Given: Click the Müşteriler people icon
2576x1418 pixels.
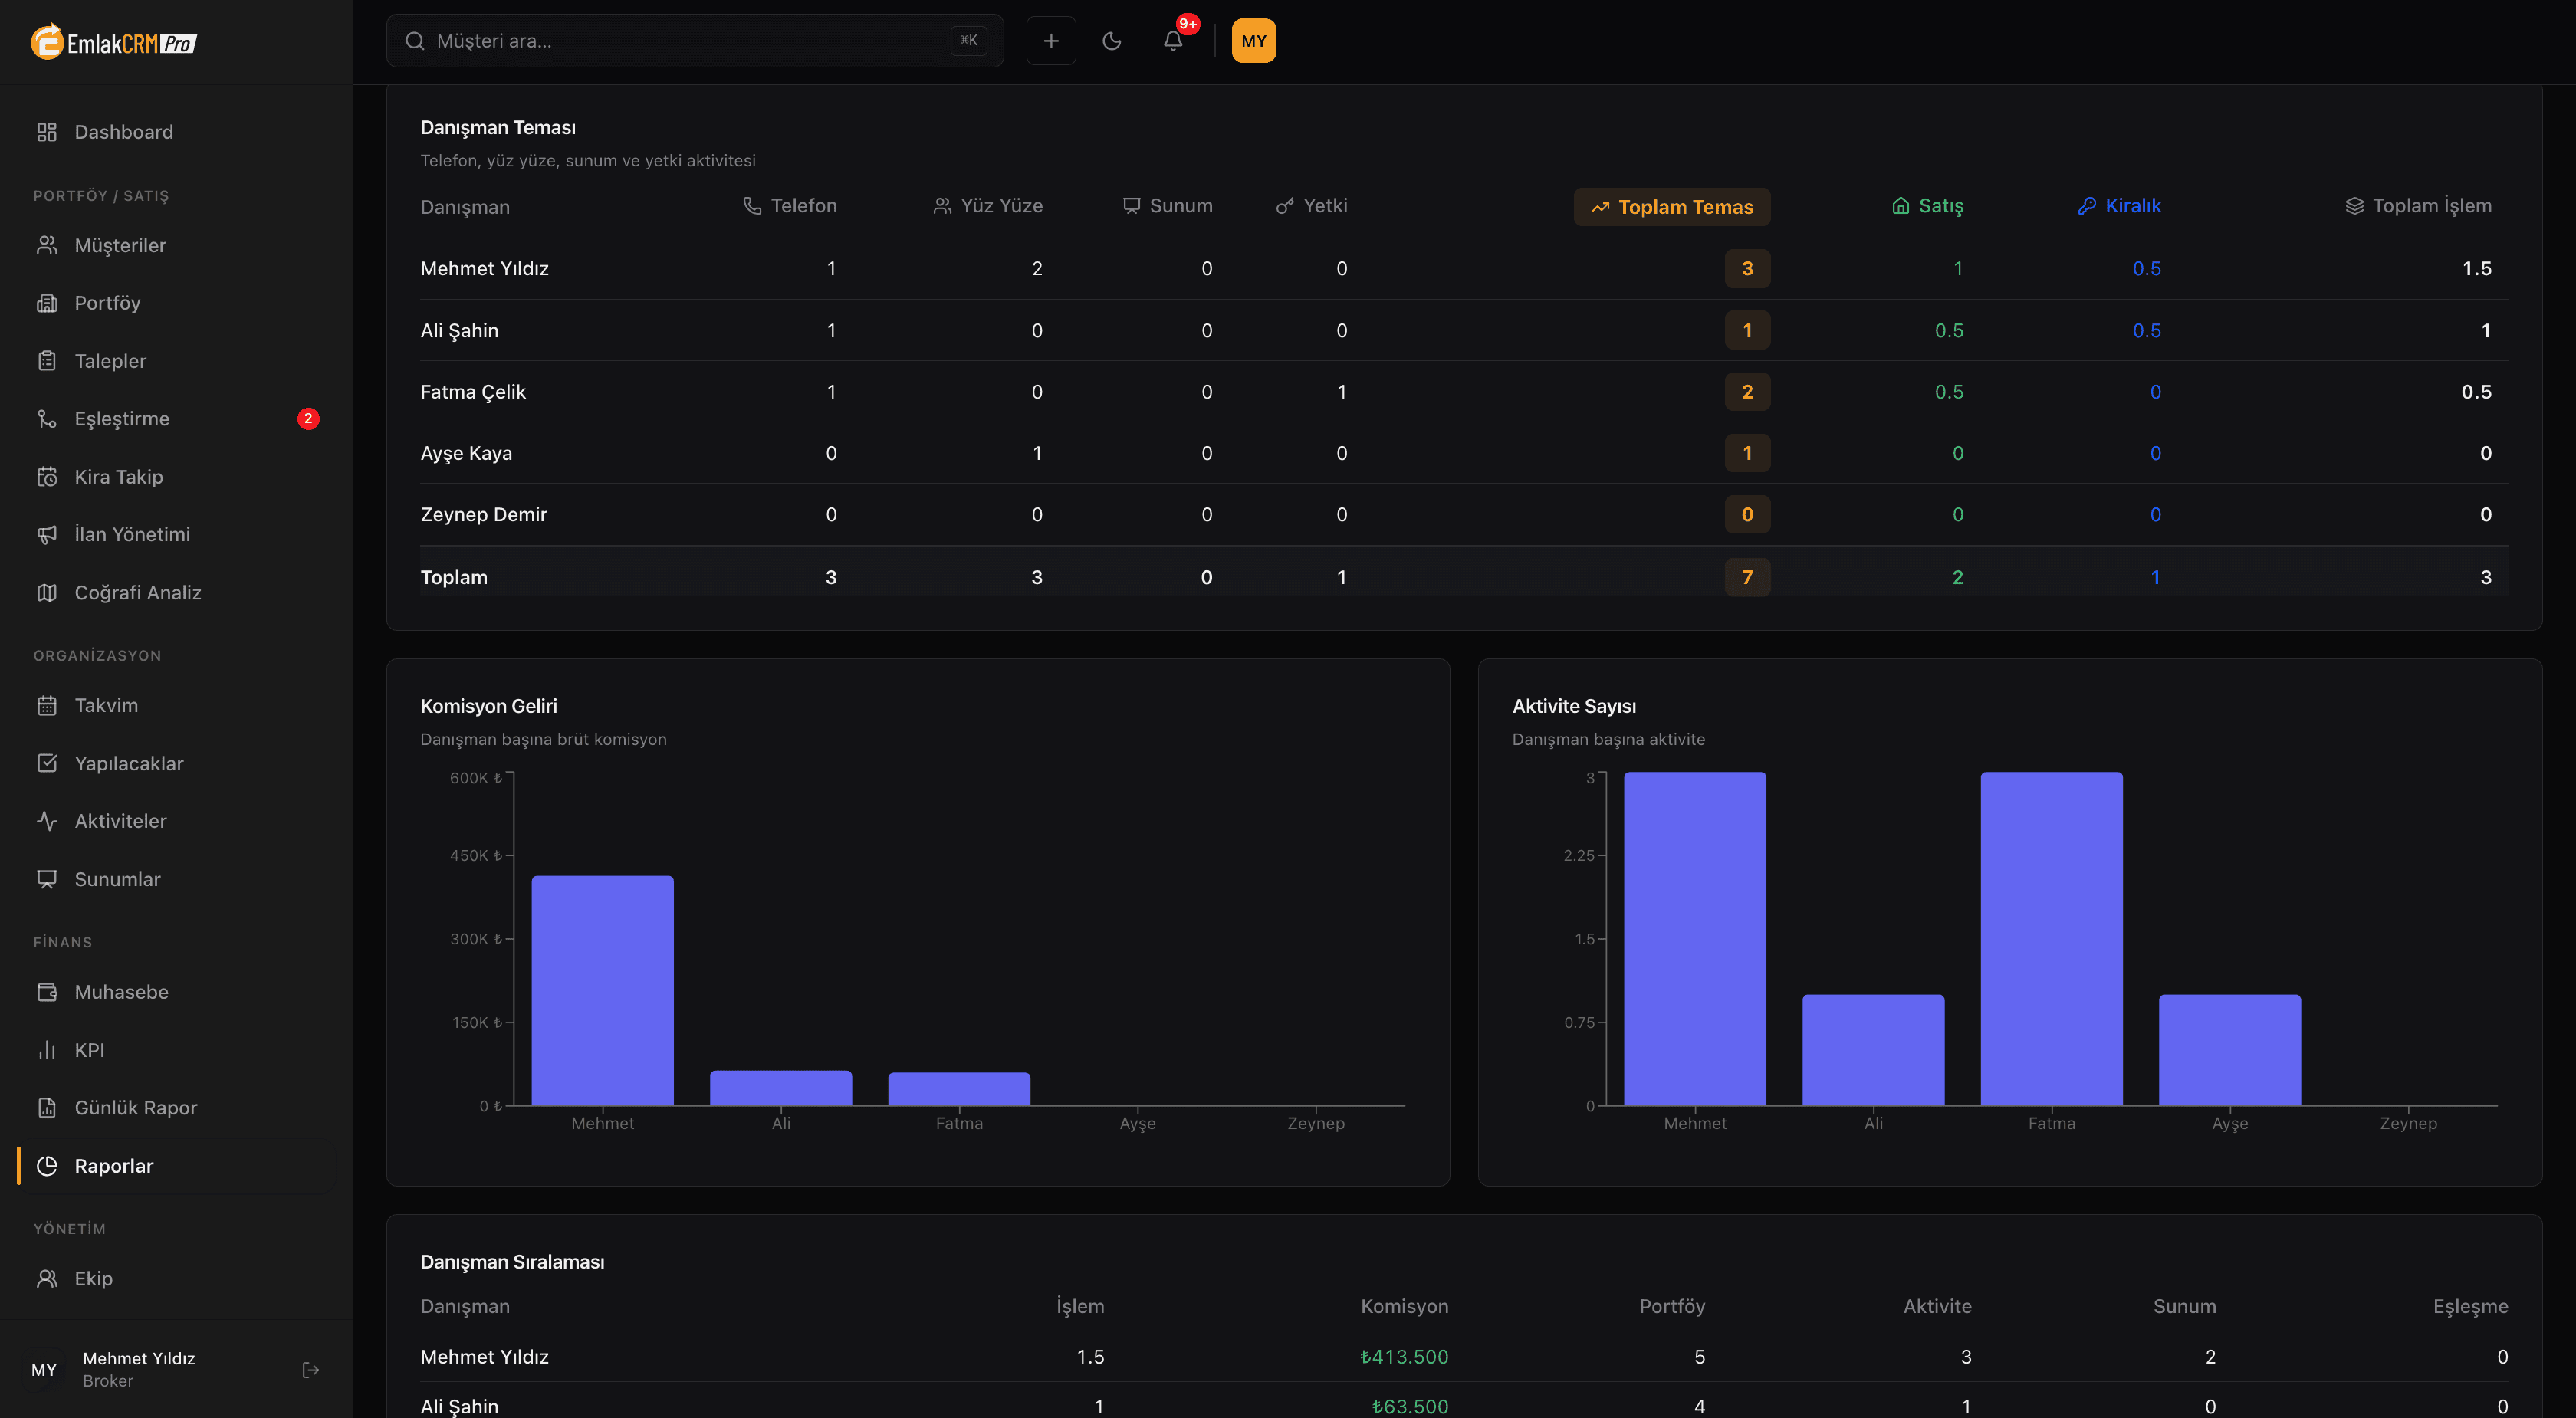Looking at the screenshot, I should click(x=47, y=245).
